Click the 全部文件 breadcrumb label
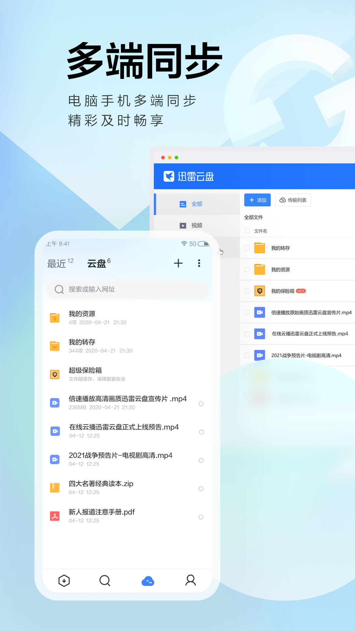Image resolution: width=355 pixels, height=631 pixels. pyautogui.click(x=253, y=217)
